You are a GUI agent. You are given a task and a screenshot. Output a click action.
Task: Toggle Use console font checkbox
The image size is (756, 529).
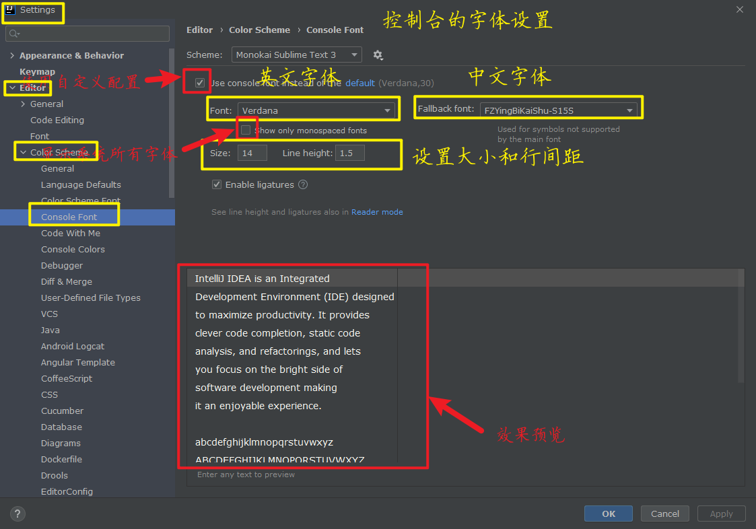click(x=200, y=83)
